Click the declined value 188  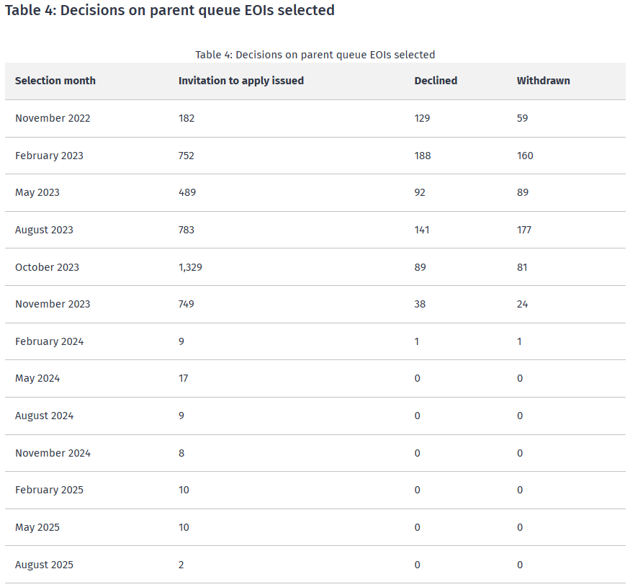[x=423, y=156]
